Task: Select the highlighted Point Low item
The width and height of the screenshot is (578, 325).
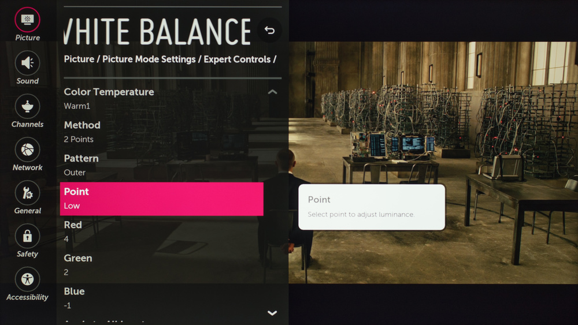Action: (x=162, y=199)
